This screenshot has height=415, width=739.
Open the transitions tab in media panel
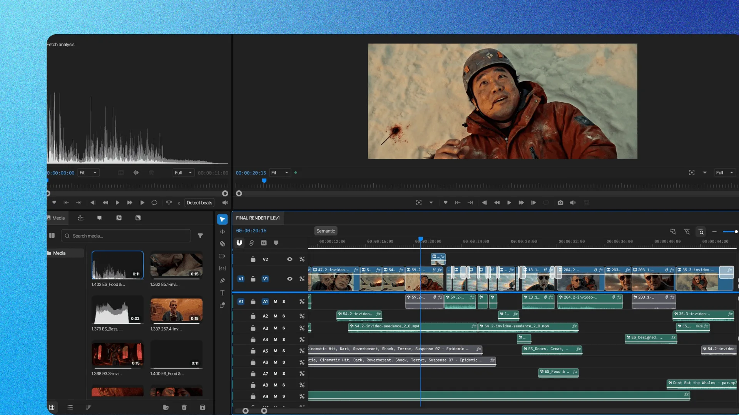point(138,218)
